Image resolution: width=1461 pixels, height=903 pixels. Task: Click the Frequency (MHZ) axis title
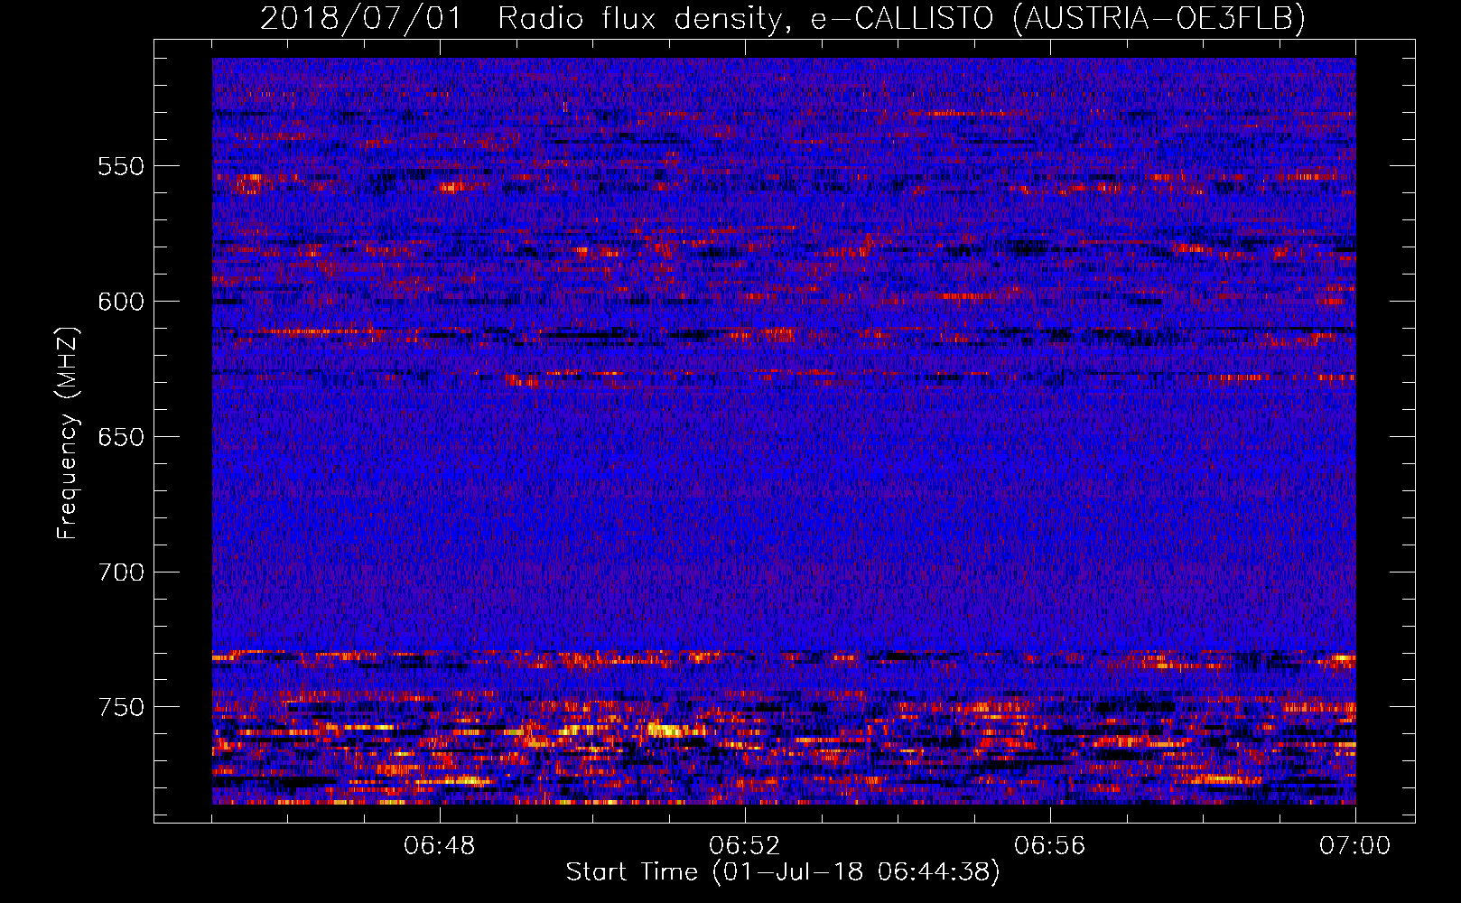coord(68,433)
